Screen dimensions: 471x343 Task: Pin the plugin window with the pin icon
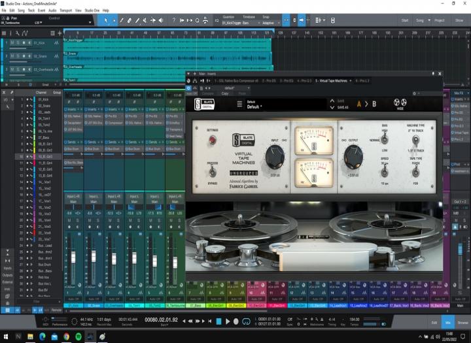[433, 74]
